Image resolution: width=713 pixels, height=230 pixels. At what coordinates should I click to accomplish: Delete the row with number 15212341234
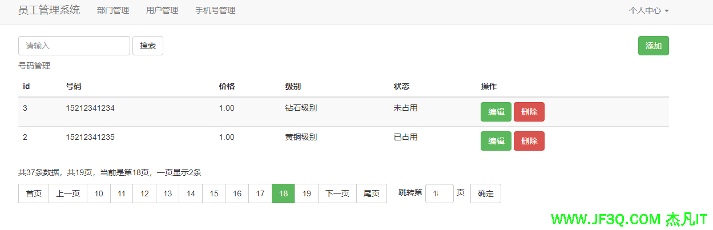click(x=529, y=112)
